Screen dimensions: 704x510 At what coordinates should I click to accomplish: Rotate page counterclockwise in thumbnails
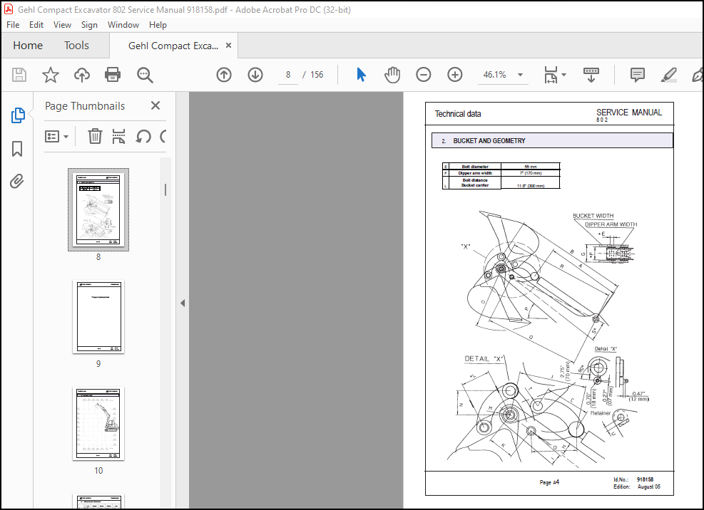click(143, 136)
